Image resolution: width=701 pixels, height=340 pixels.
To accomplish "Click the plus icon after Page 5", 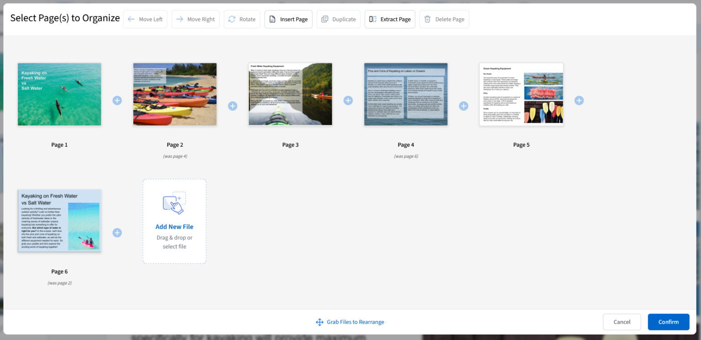I will coord(579,100).
